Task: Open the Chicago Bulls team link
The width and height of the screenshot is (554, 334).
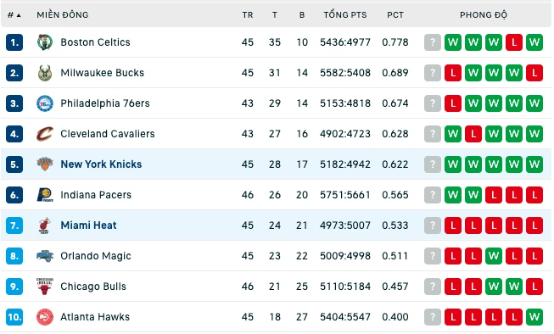Action: (x=93, y=287)
